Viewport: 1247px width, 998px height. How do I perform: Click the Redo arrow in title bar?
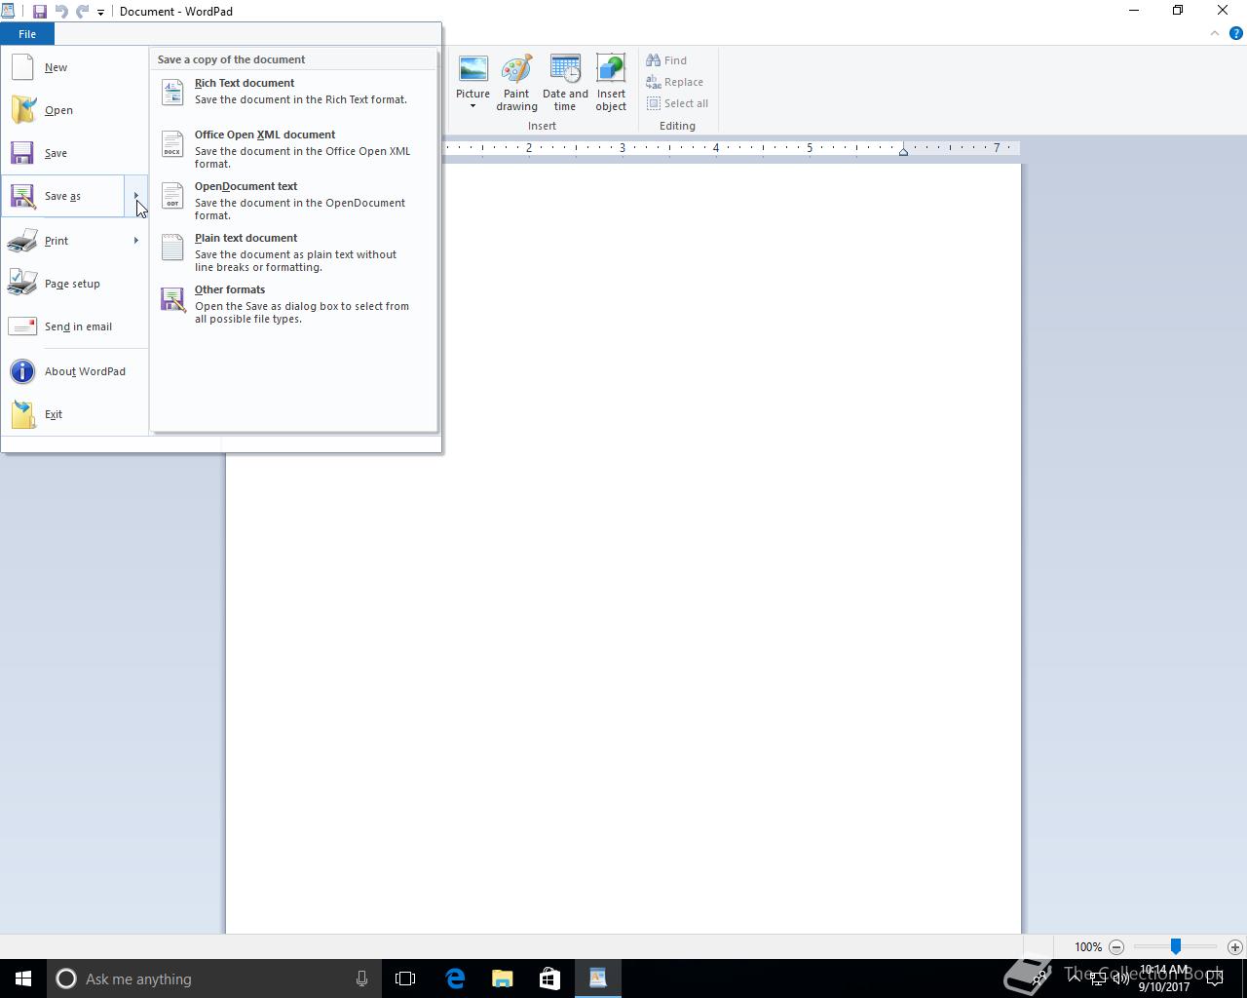click(82, 12)
